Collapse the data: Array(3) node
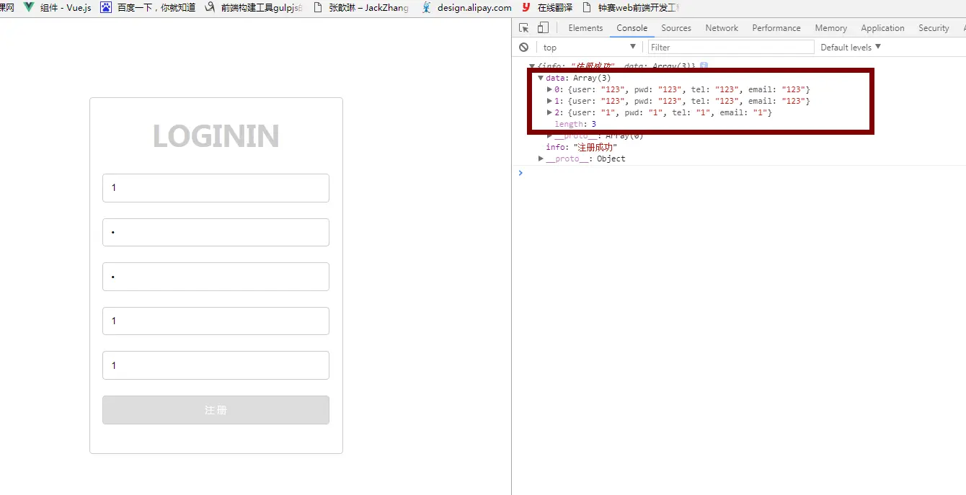The image size is (966, 495). tap(541, 78)
